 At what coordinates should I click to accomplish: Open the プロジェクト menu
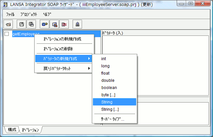point(29,14)
